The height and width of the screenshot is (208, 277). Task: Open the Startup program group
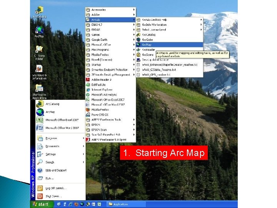click(110, 65)
